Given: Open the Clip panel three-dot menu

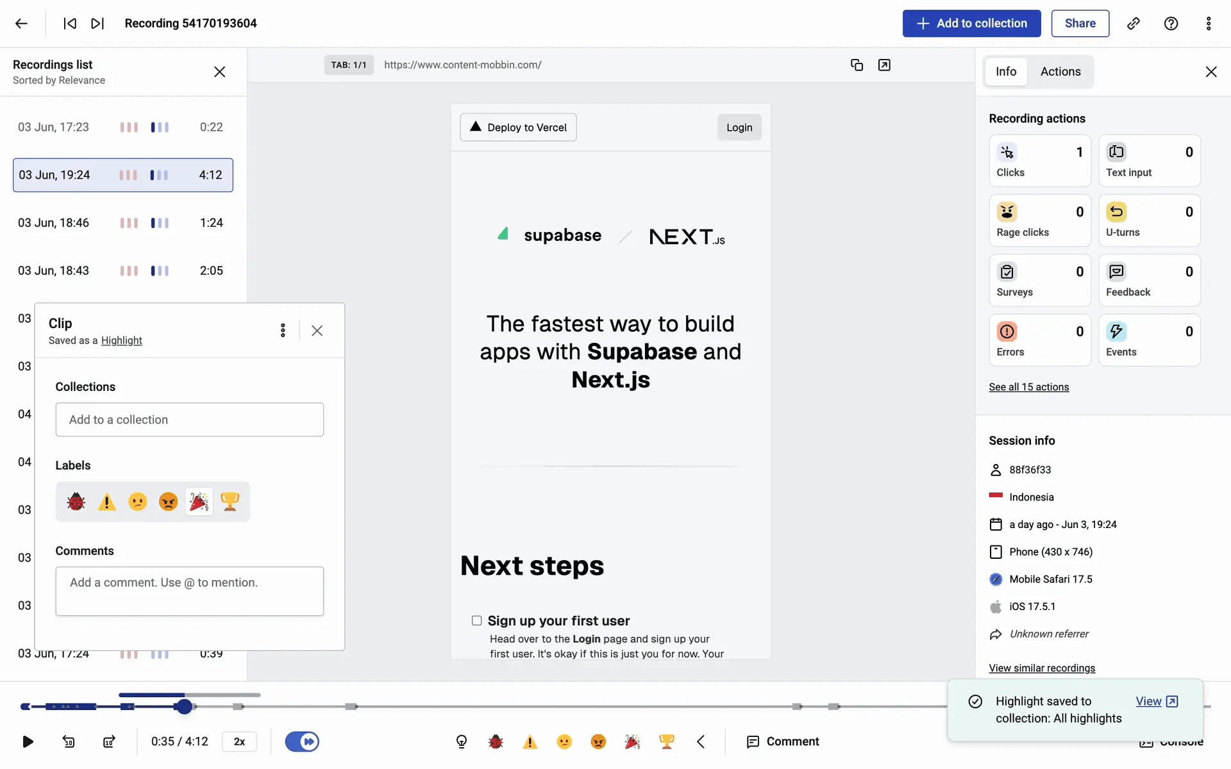Looking at the screenshot, I should pyautogui.click(x=283, y=330).
